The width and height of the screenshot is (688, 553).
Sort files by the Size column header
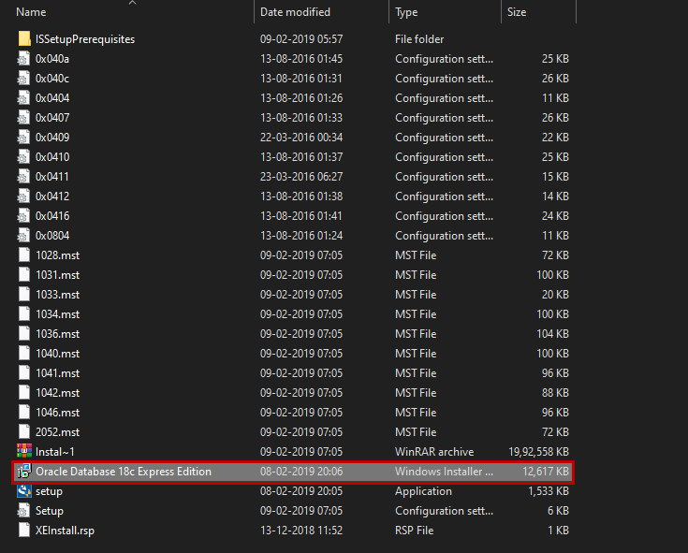517,12
